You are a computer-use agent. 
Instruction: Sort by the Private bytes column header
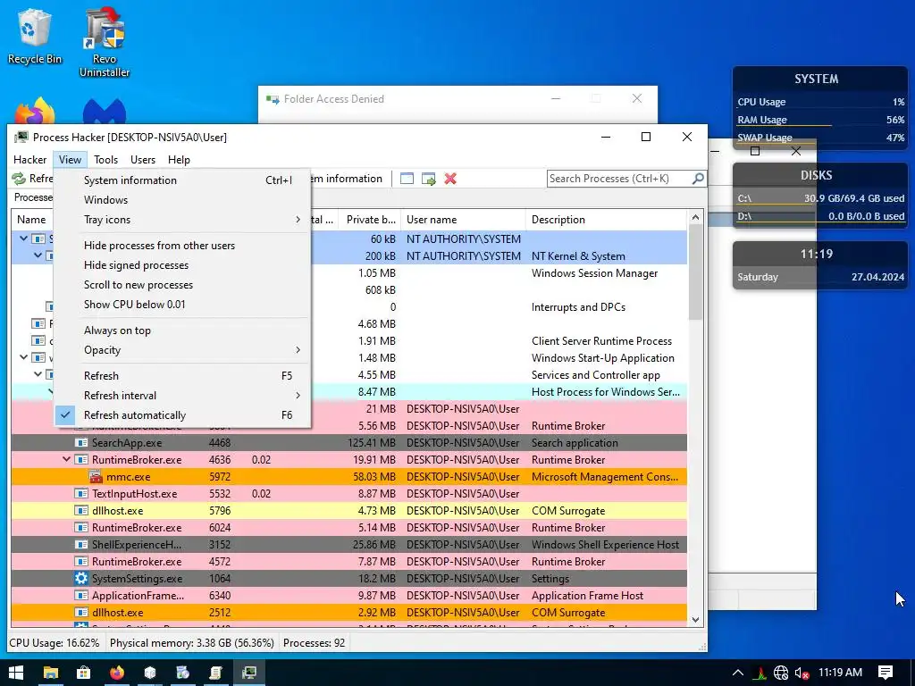coord(370,220)
